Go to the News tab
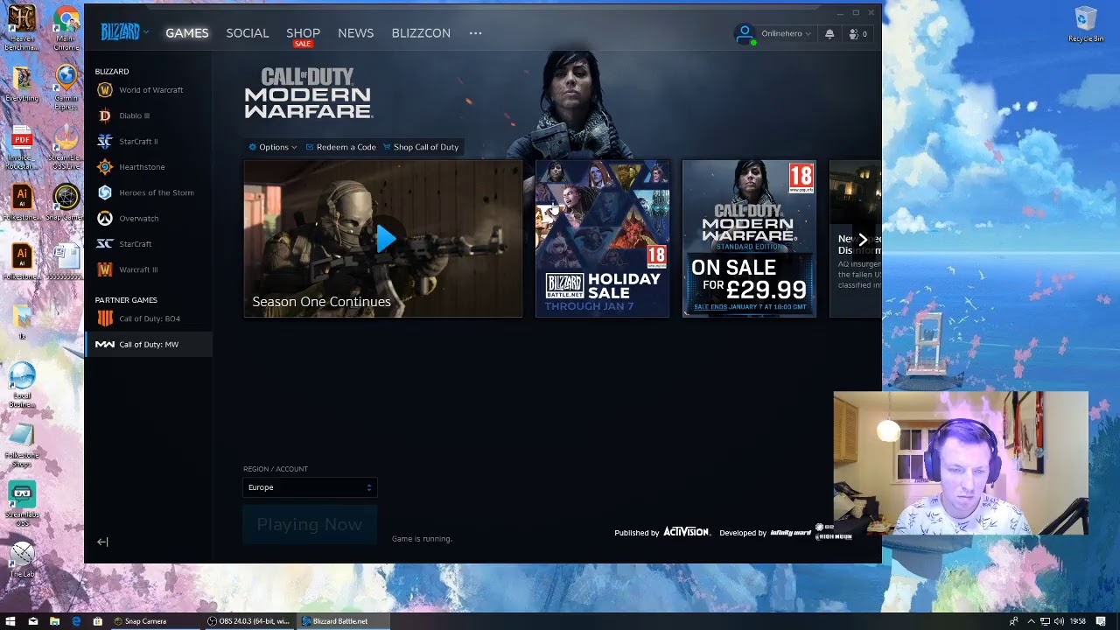1120x630 pixels. point(355,33)
